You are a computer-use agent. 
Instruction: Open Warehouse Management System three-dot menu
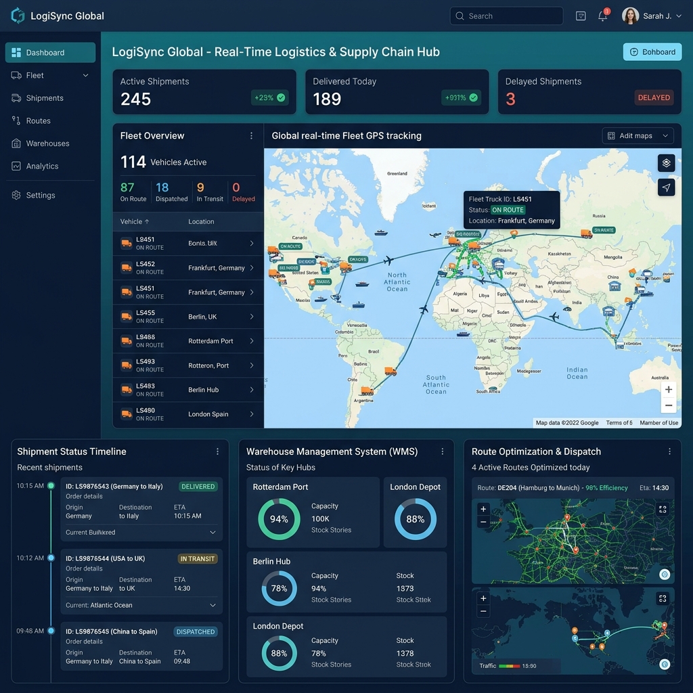[443, 451]
